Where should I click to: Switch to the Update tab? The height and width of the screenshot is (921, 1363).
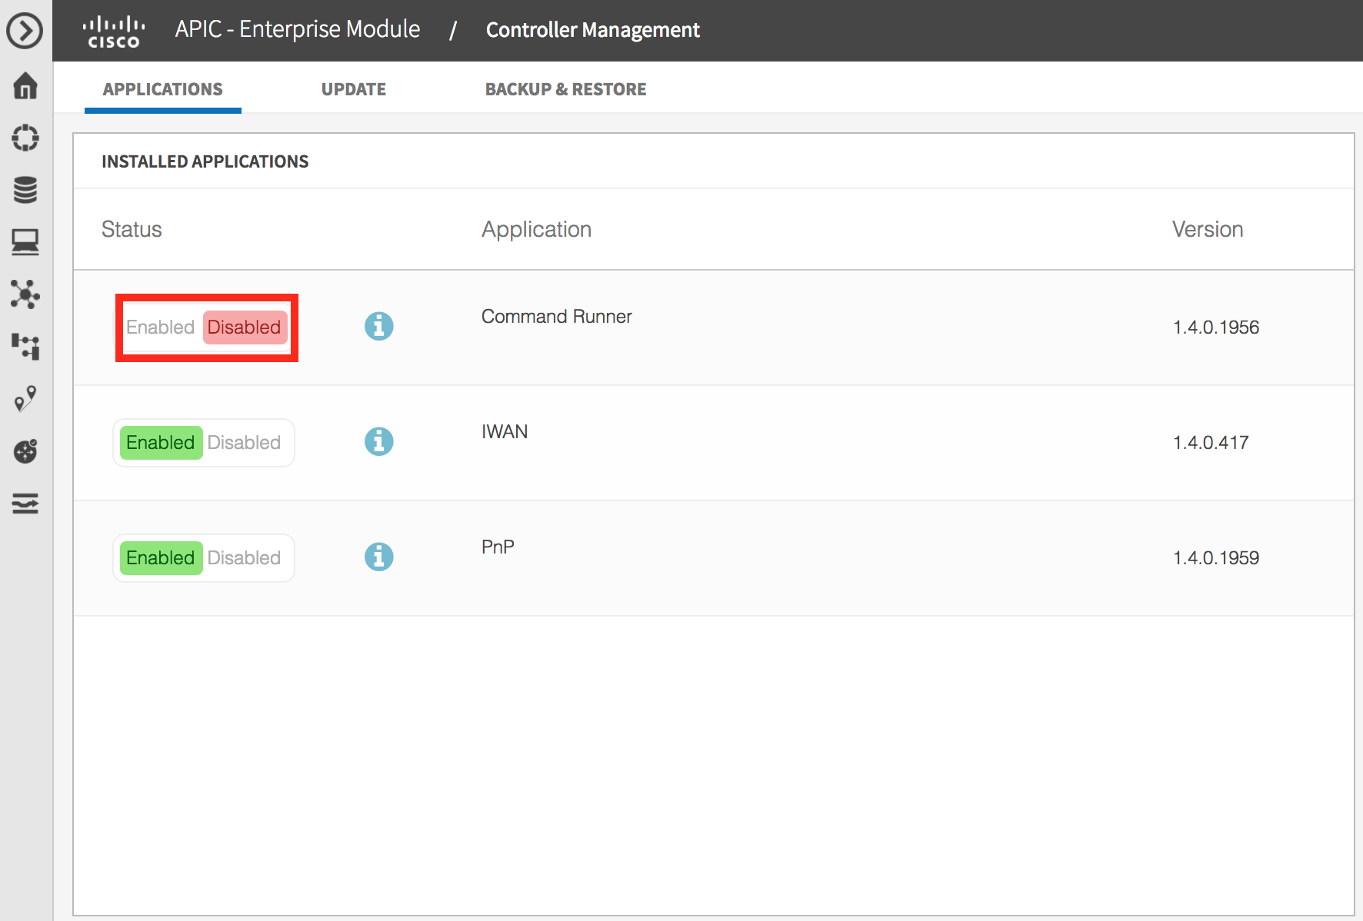(354, 89)
